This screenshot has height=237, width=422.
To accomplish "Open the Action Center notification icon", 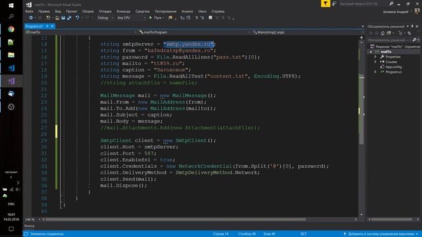I will 11,229.
